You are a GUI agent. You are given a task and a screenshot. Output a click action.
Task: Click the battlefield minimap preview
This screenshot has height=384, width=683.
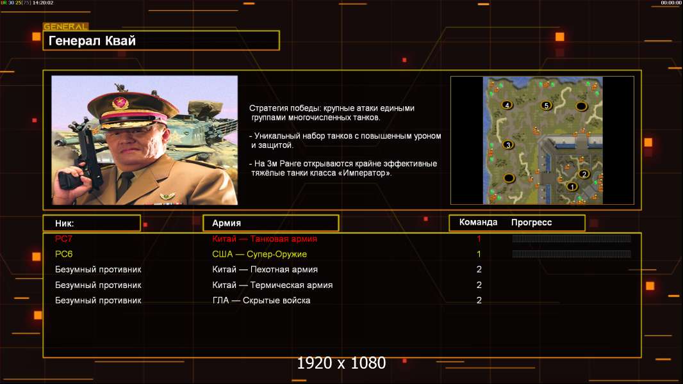[543, 140]
